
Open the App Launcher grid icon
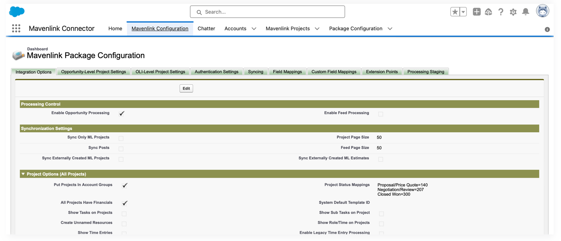click(16, 28)
